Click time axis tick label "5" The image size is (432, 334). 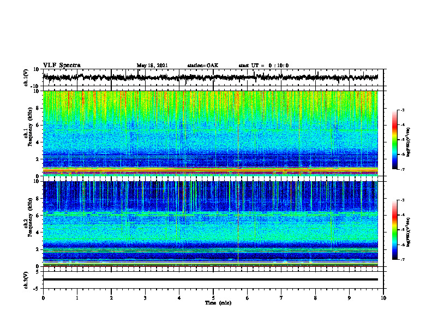213,298
